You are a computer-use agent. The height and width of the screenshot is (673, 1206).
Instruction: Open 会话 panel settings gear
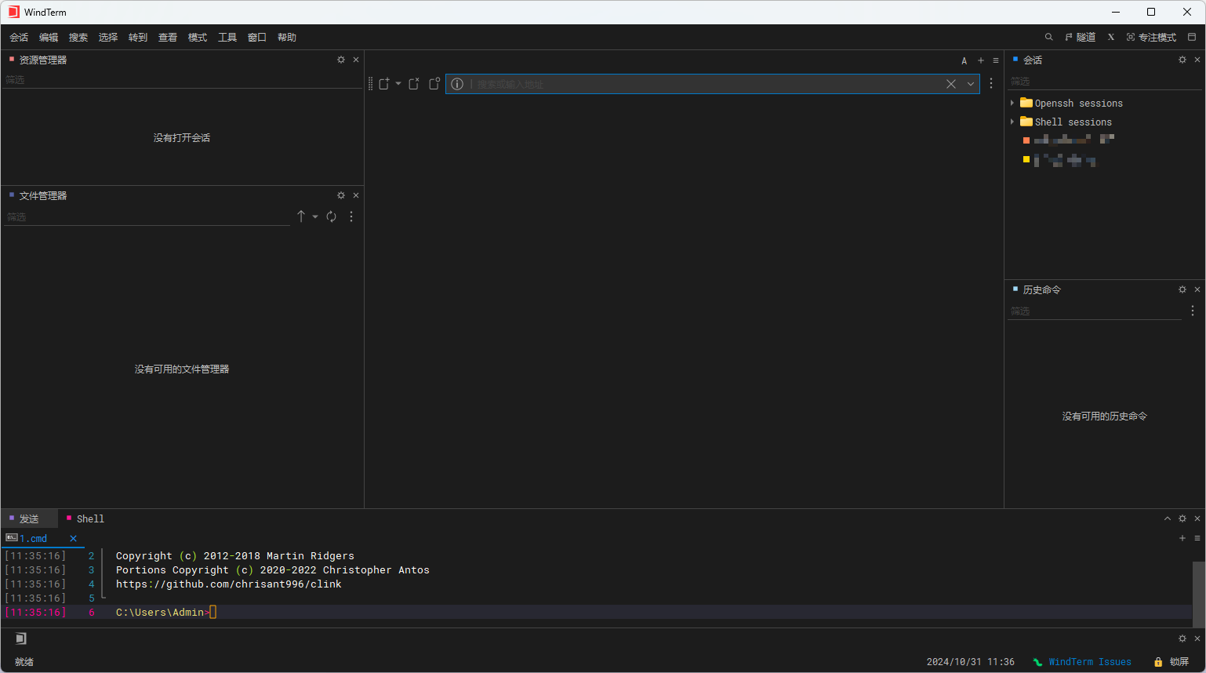[x=1182, y=59]
